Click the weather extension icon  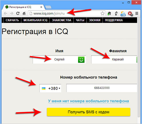(123, 14)
